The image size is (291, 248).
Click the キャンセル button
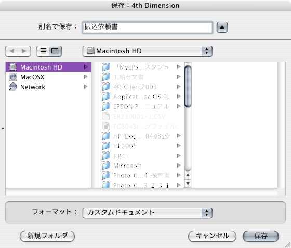(x=212, y=236)
